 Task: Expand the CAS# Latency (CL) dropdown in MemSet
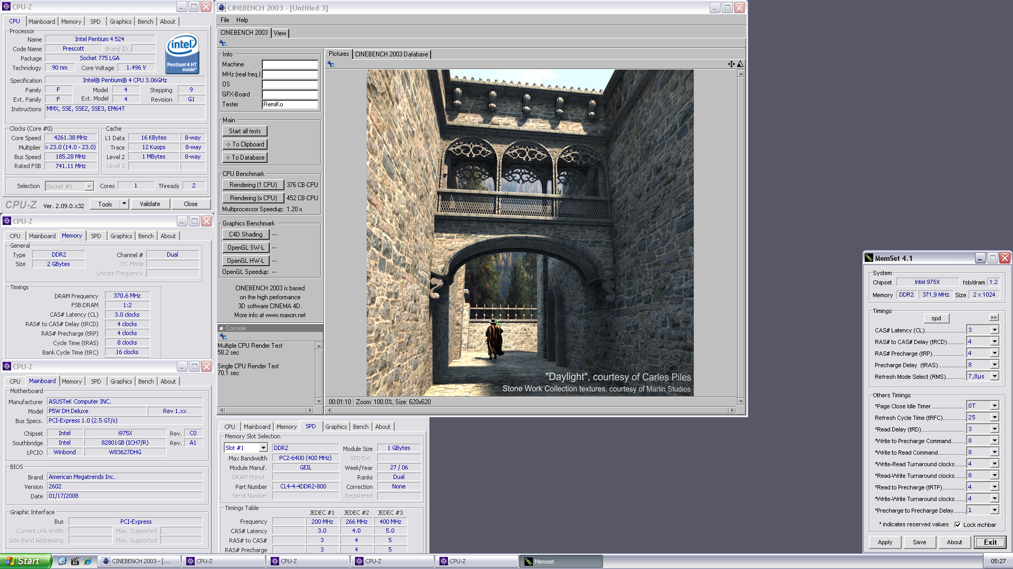[995, 330]
